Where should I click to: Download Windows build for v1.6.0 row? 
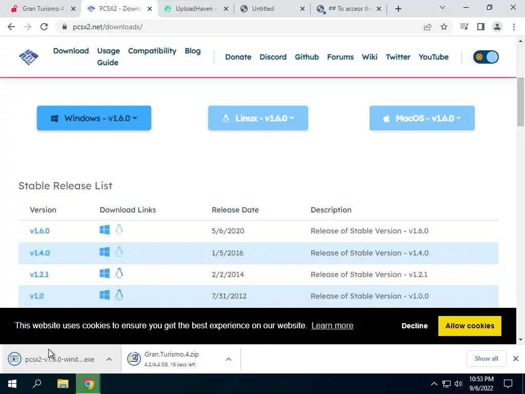click(x=105, y=230)
